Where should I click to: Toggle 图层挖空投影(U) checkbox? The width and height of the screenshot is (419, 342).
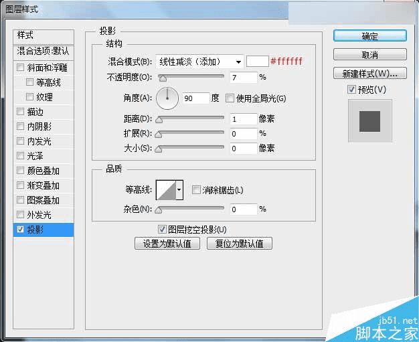pos(162,230)
